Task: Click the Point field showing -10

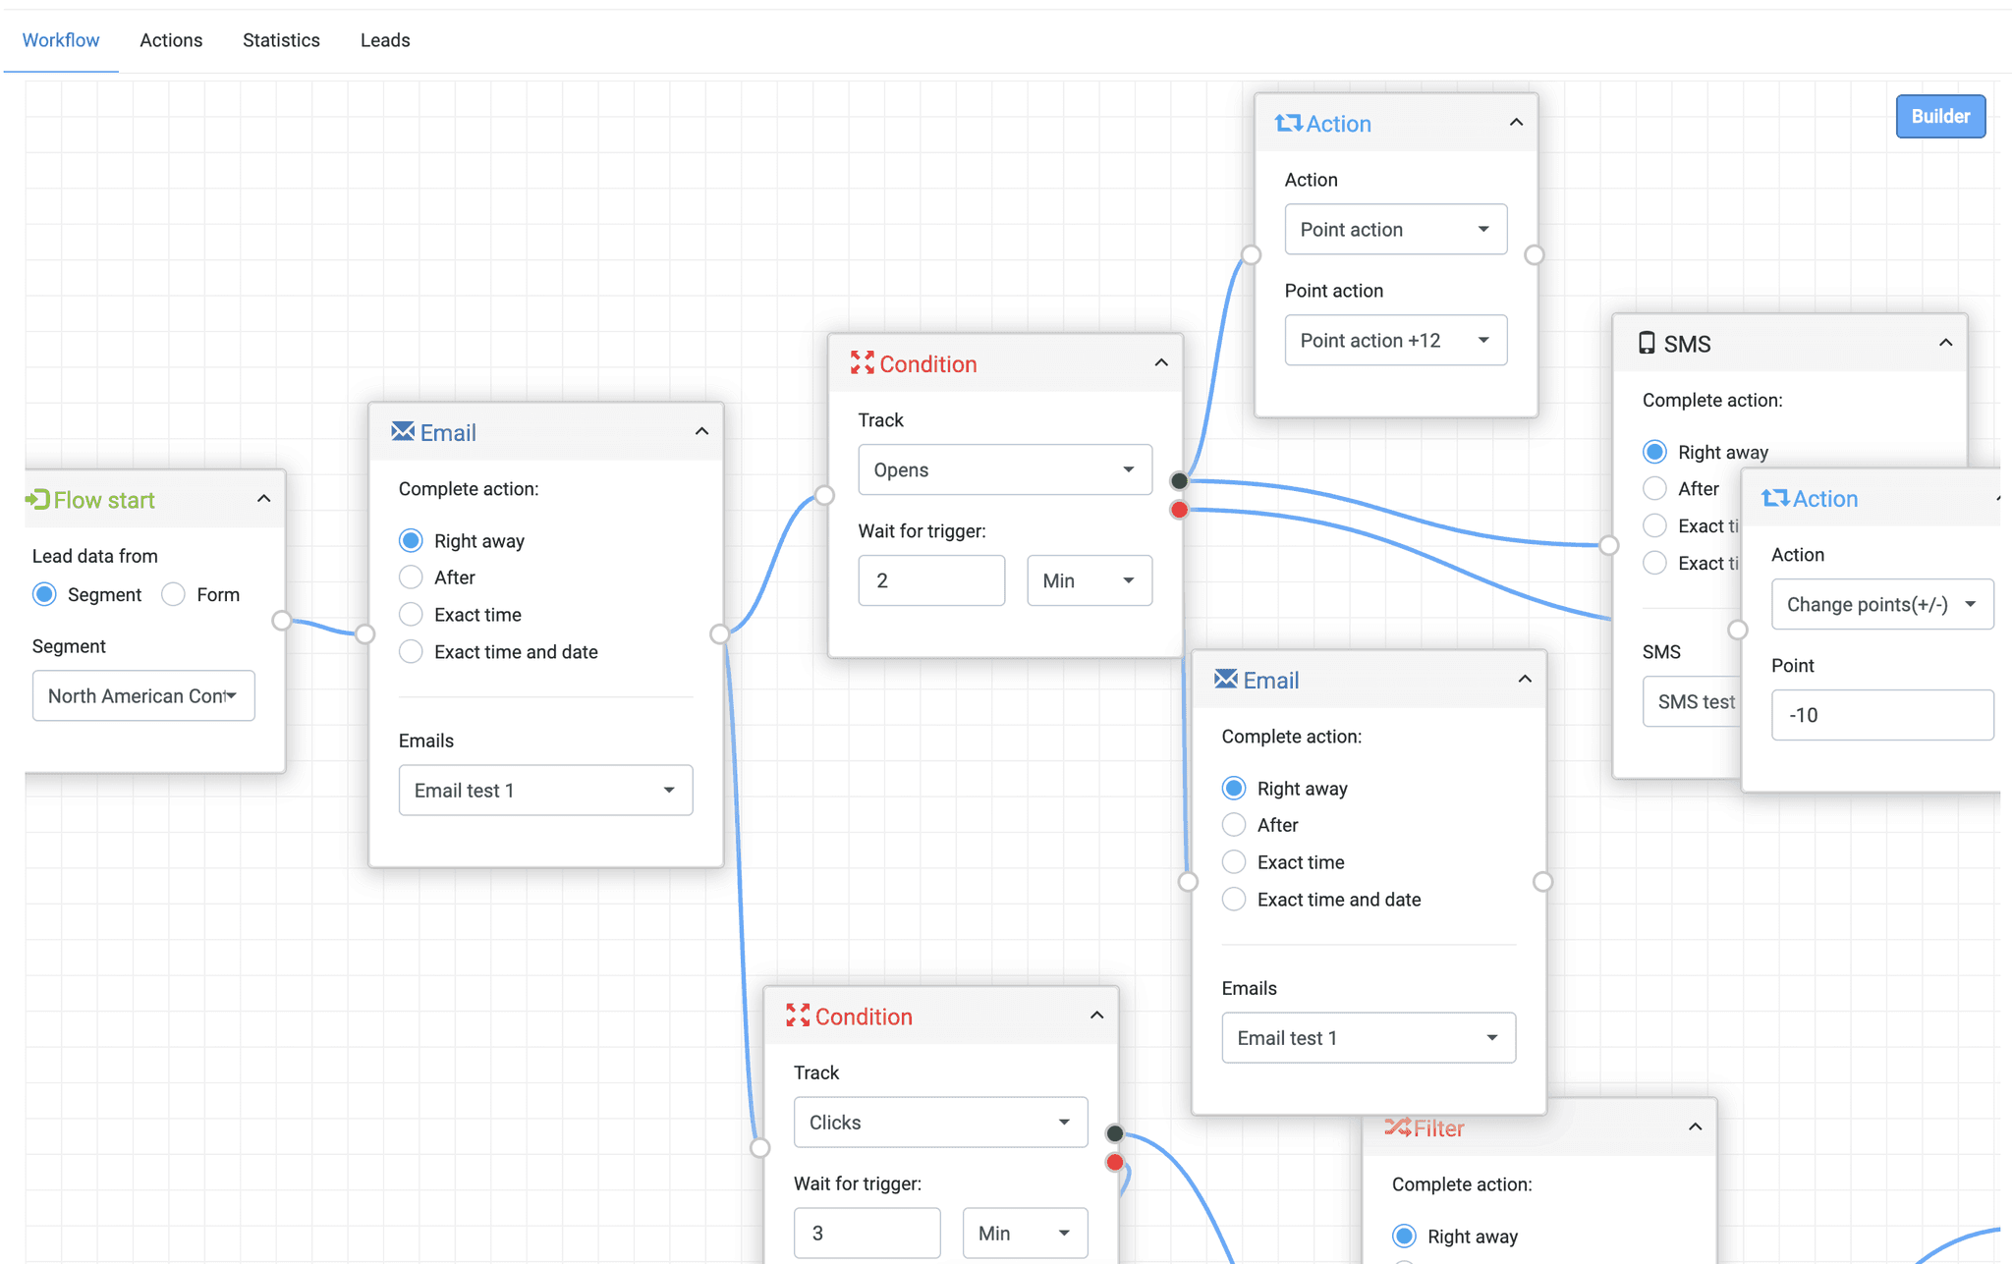Action: click(x=1882, y=715)
